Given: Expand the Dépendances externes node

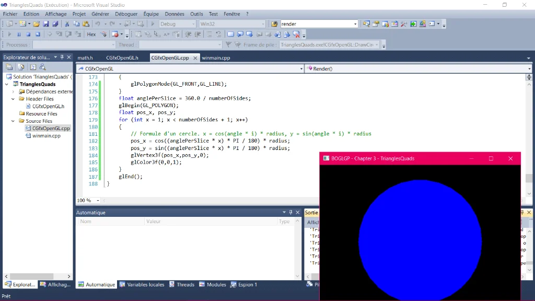Looking at the screenshot, I should pyautogui.click(x=13, y=91).
